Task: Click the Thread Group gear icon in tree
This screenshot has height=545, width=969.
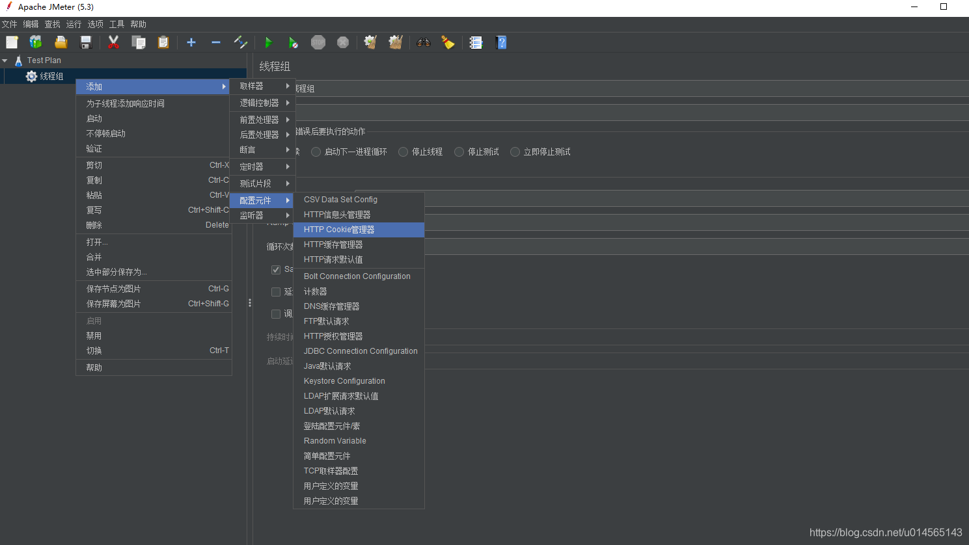Action: point(31,76)
